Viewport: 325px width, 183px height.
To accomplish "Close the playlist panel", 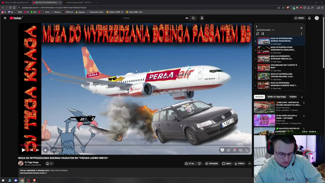I will point(301,28).
